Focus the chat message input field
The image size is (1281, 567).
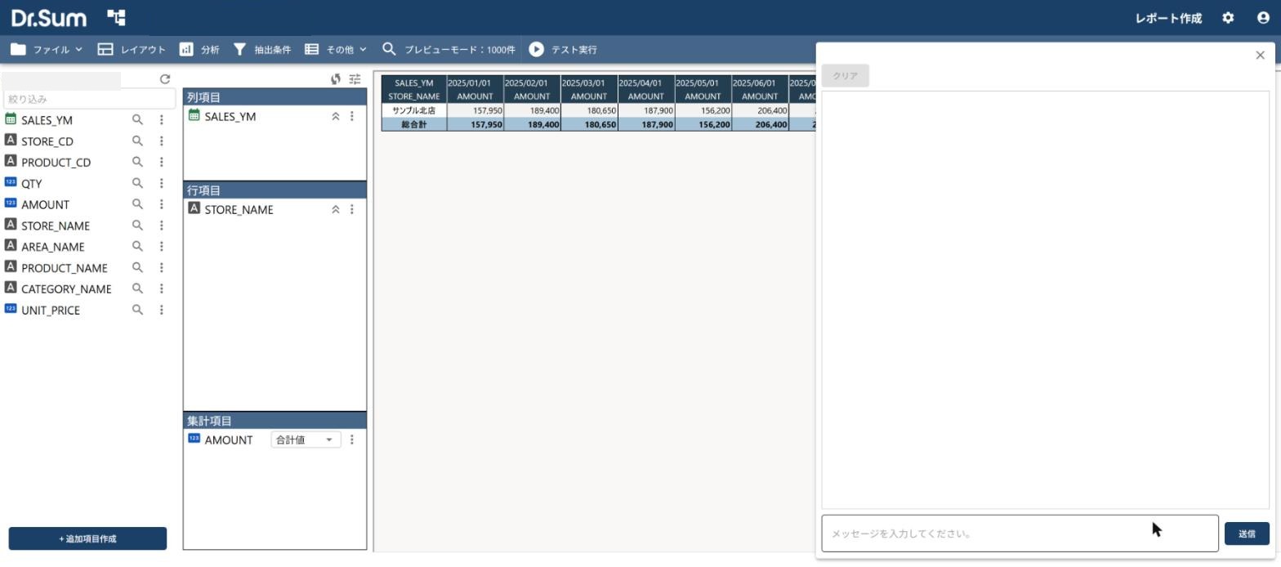[1020, 534]
